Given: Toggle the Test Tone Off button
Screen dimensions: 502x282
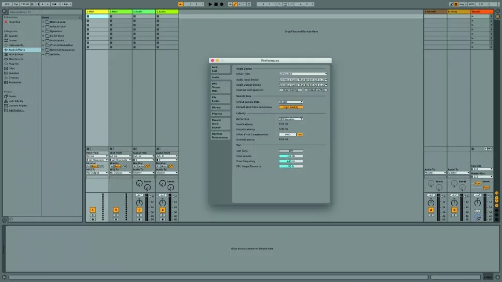Looking at the screenshot, I should click(291, 151).
